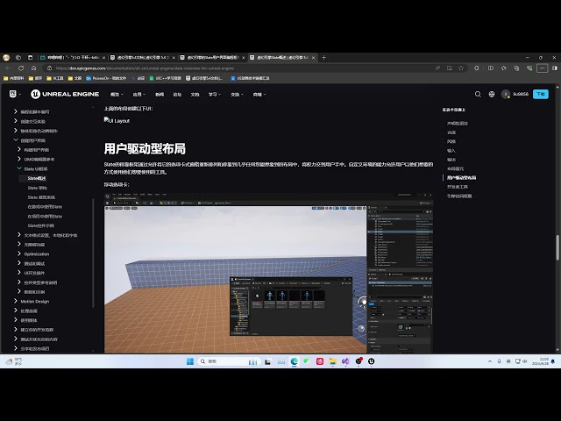Expand the Motion Design tree section
Screen dimensions: 561x421
coord(16,301)
